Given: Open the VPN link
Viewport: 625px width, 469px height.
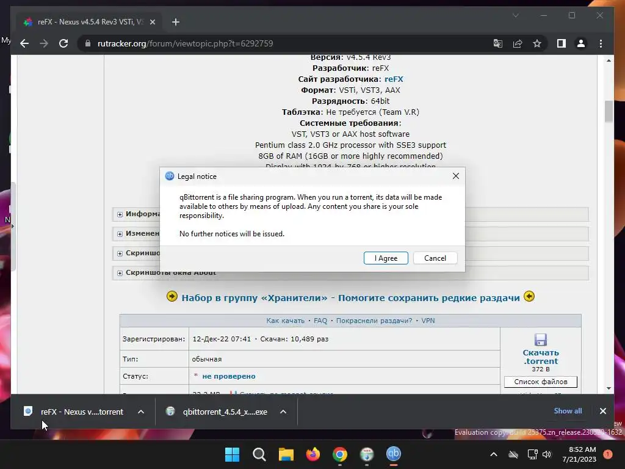Looking at the screenshot, I should click(x=428, y=321).
